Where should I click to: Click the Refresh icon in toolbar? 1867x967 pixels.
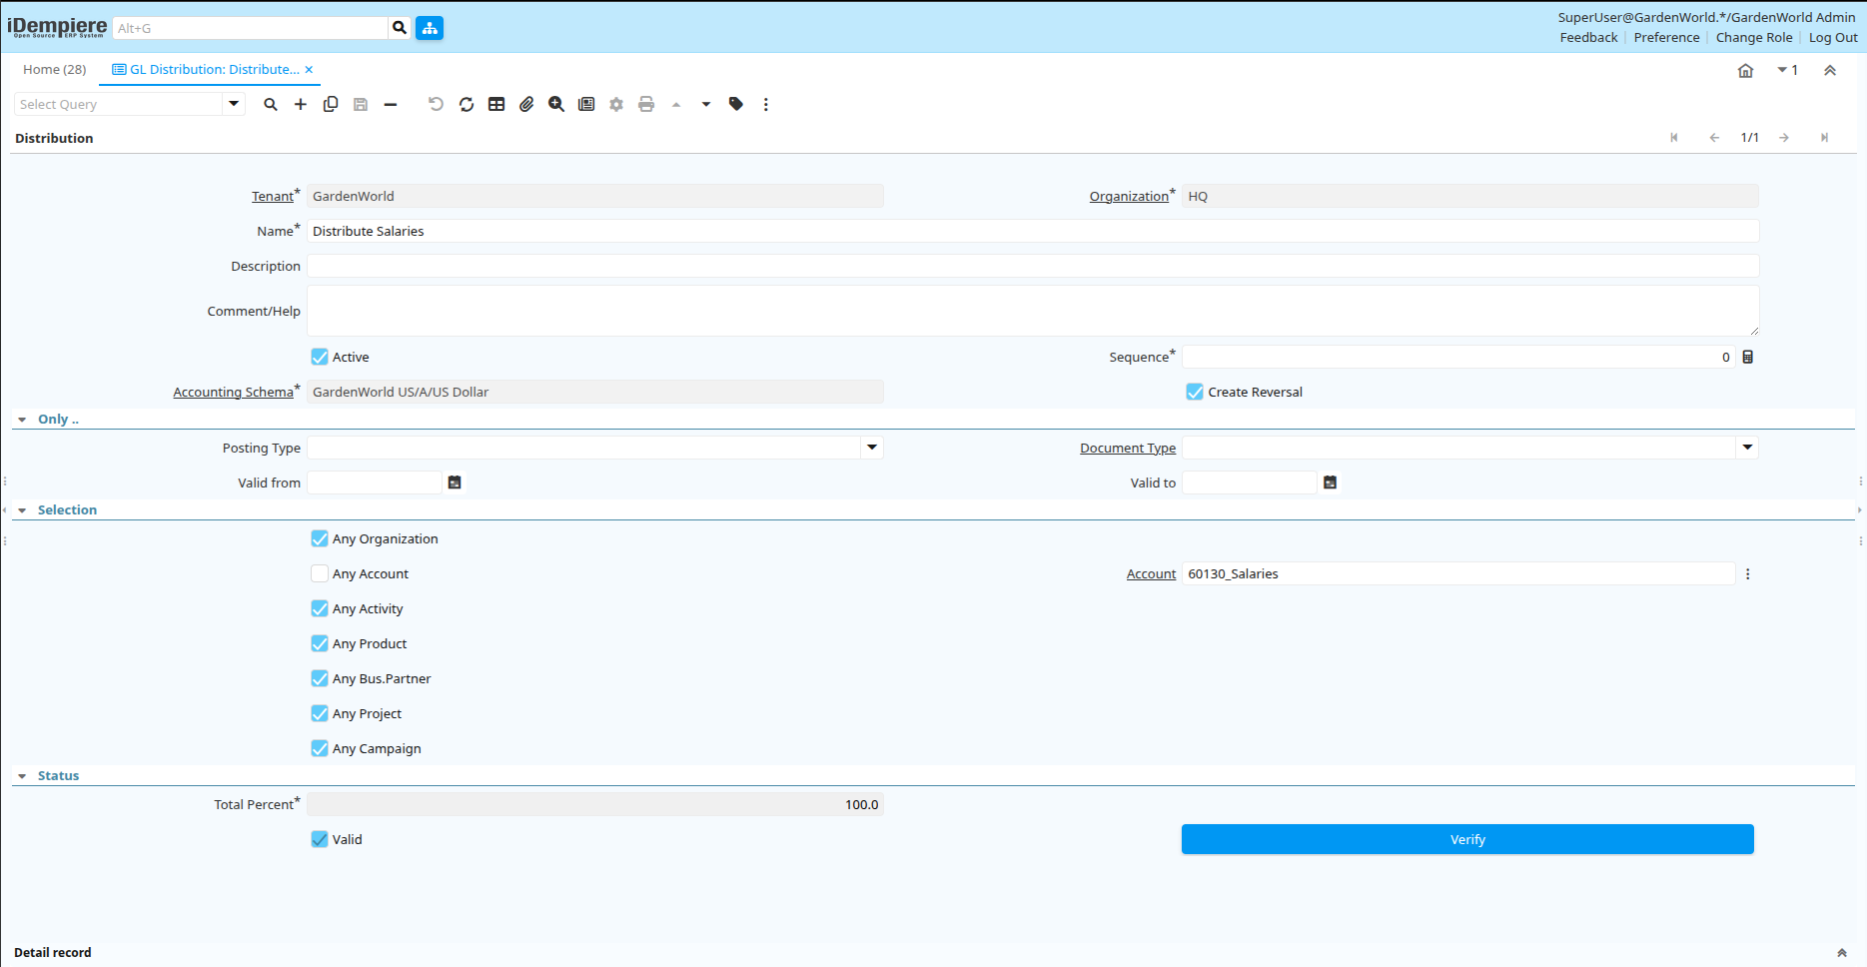pos(467,105)
